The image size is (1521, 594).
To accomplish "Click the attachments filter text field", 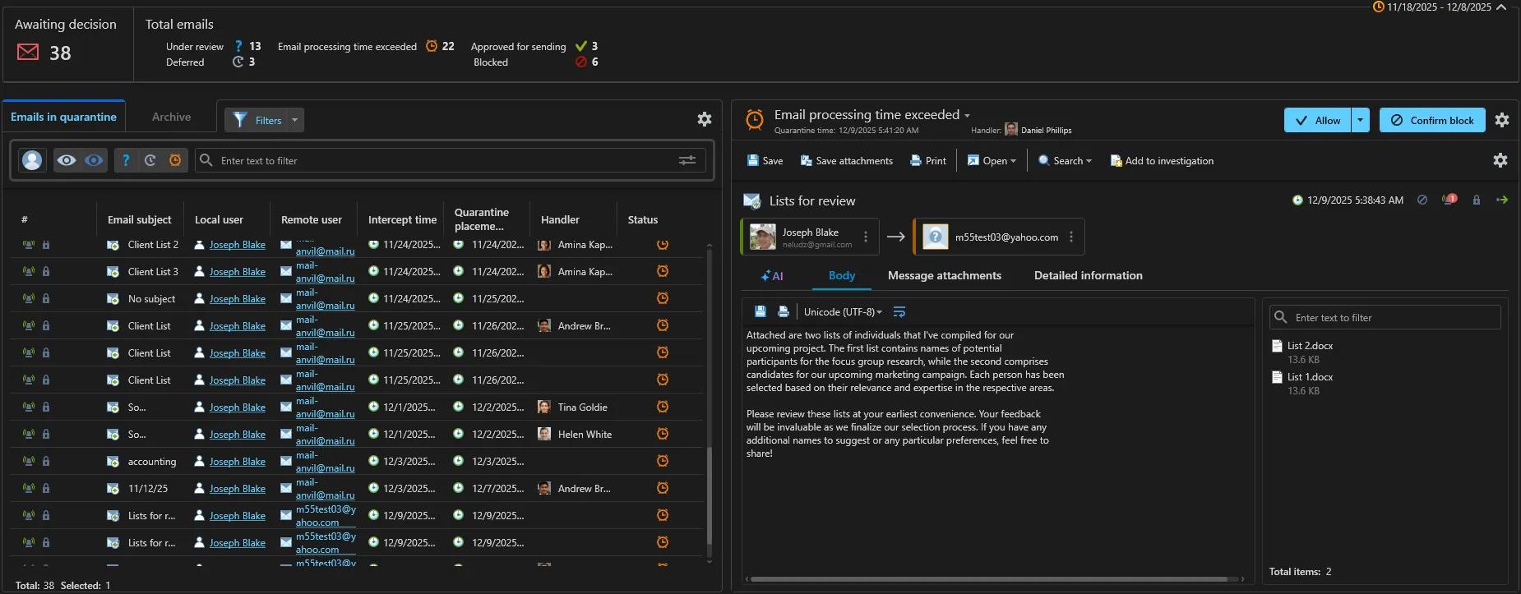I will [x=1385, y=317].
